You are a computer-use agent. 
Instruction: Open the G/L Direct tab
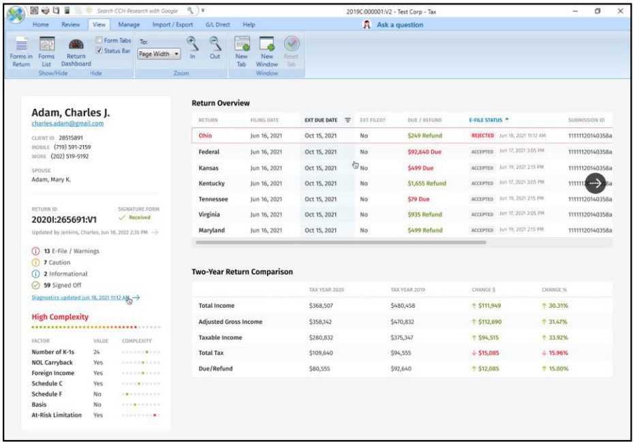[x=217, y=25]
